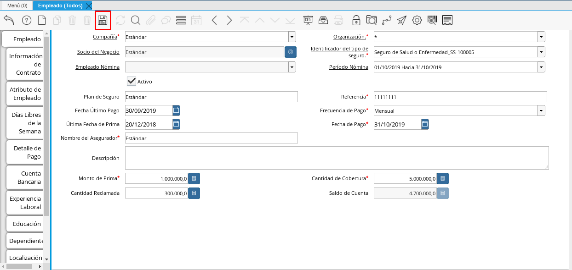The height and width of the screenshot is (270, 572).
Task: Click the Socio del Negocio label link
Action: tap(98, 52)
